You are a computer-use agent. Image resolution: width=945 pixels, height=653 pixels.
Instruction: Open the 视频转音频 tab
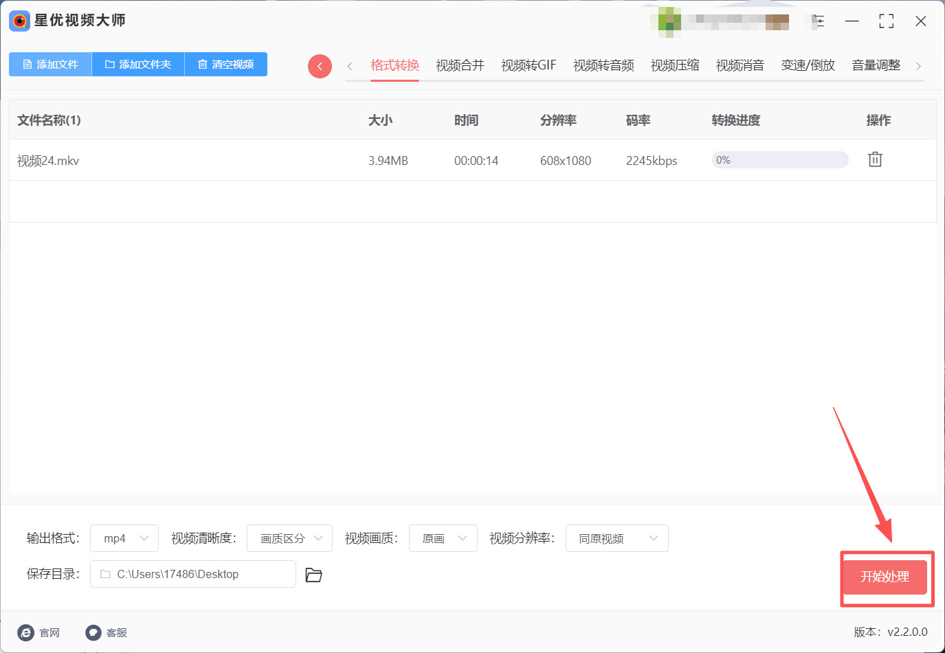603,65
